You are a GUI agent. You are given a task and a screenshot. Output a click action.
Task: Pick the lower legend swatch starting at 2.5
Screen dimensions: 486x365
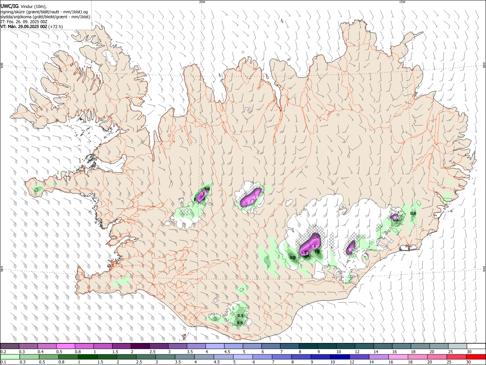[146, 357]
